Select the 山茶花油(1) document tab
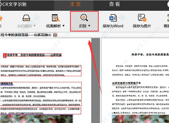 pyautogui.click(x=28, y=35)
